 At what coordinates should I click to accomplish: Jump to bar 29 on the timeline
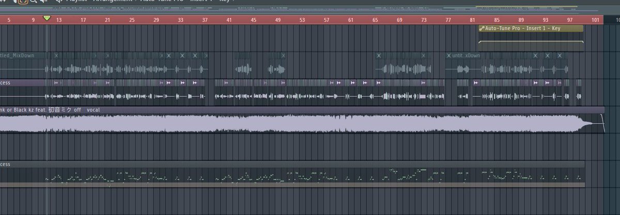click(156, 19)
